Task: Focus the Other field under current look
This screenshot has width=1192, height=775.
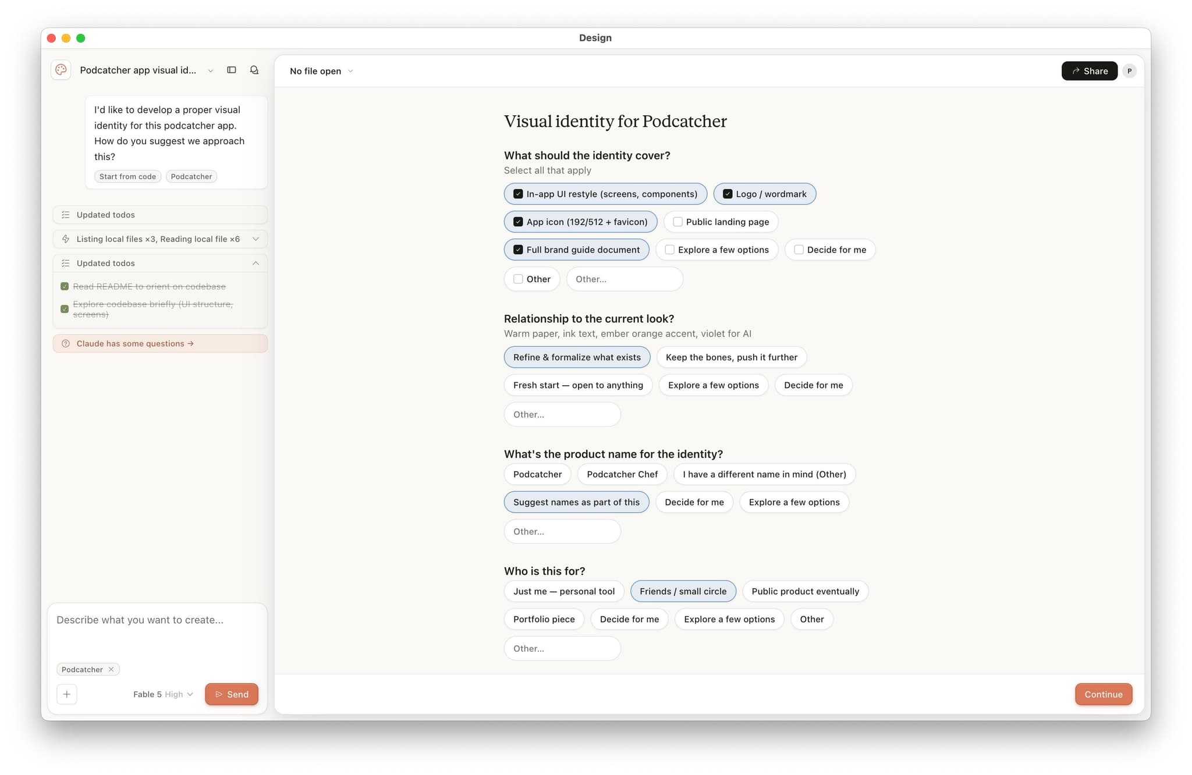Action: tap(562, 415)
